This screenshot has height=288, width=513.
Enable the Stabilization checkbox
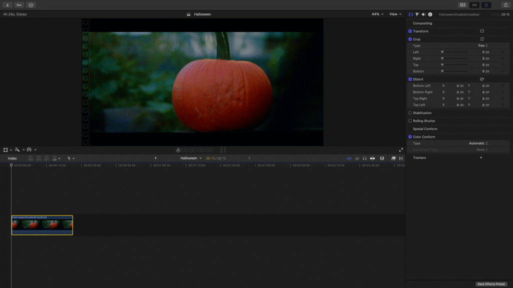point(410,113)
